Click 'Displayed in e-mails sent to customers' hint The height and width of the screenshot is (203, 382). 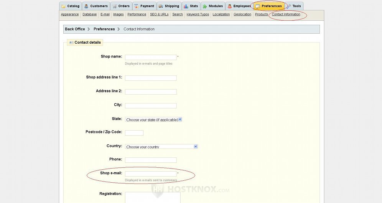coord(151,180)
